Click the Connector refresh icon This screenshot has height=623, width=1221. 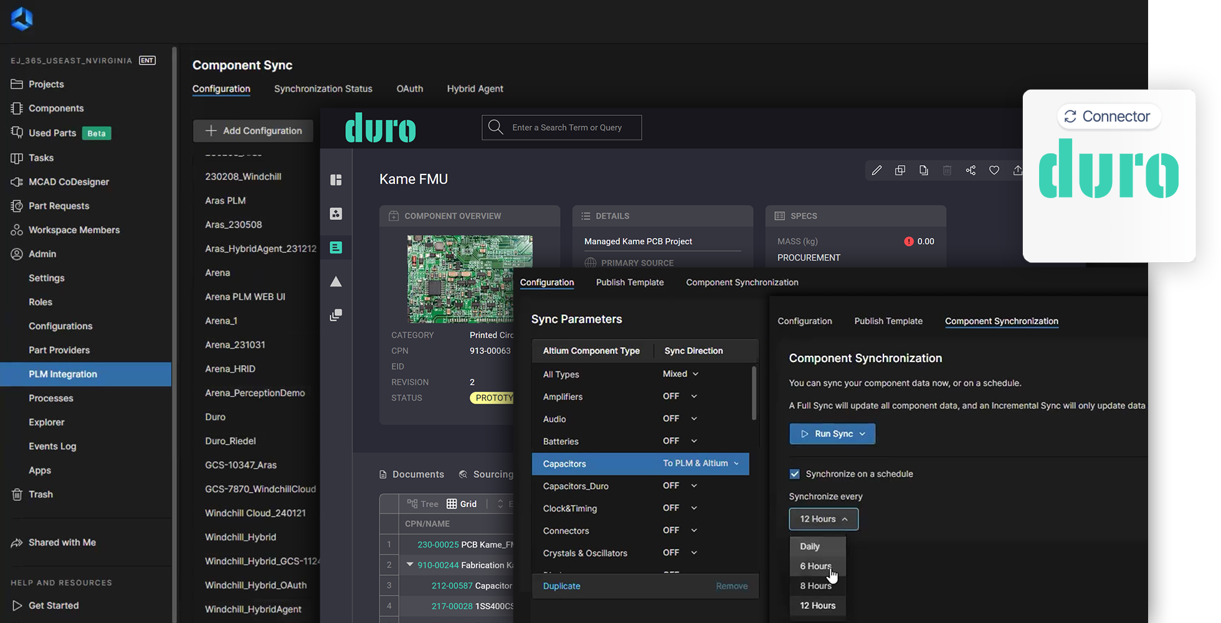(1070, 117)
